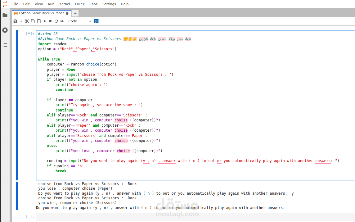The width and height of the screenshot is (355, 222).
Task: Open running terminals and kernels sidebar icon
Action: point(5,30)
